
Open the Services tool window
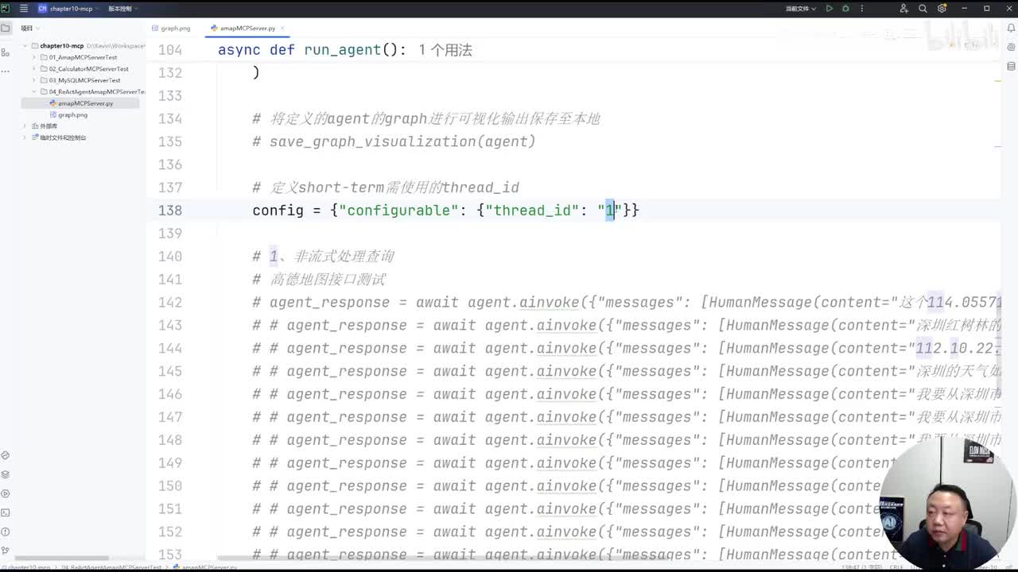(6, 493)
